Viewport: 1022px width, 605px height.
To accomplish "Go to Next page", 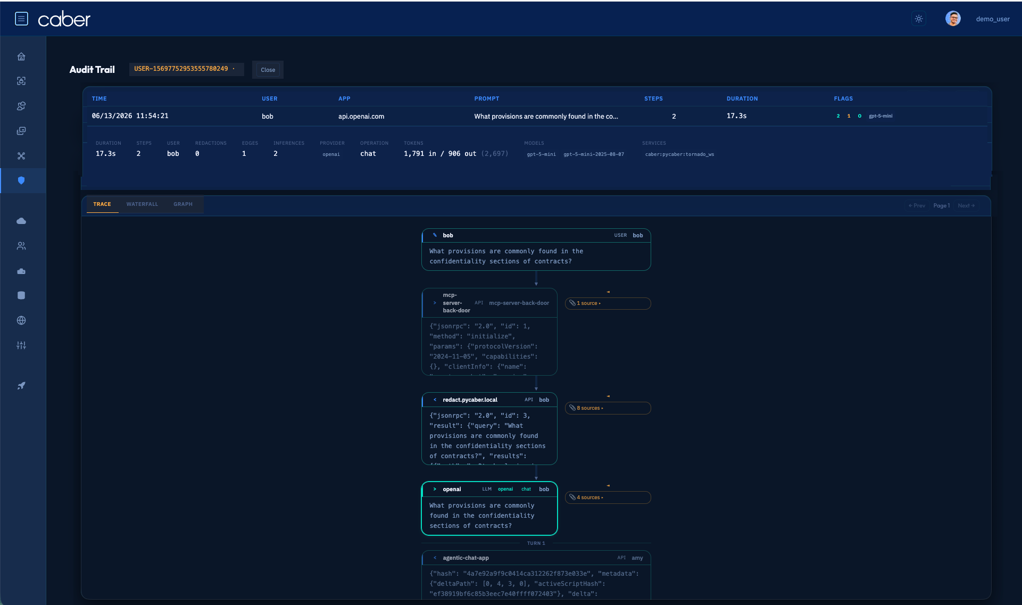I will (966, 206).
